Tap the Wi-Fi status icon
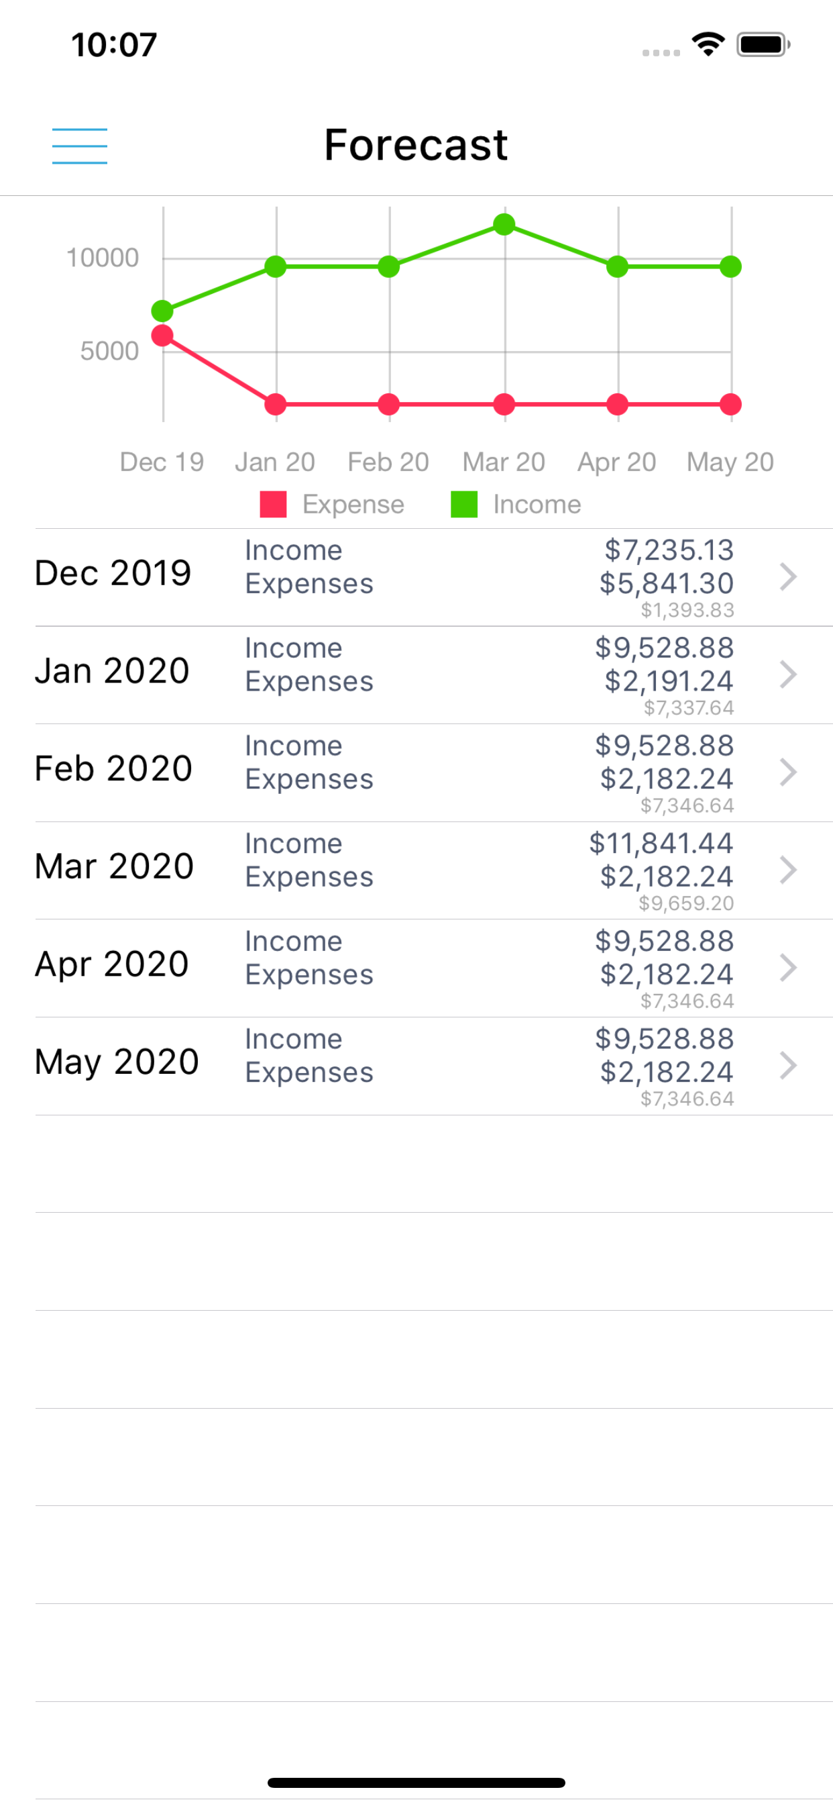The width and height of the screenshot is (833, 1804). click(708, 45)
